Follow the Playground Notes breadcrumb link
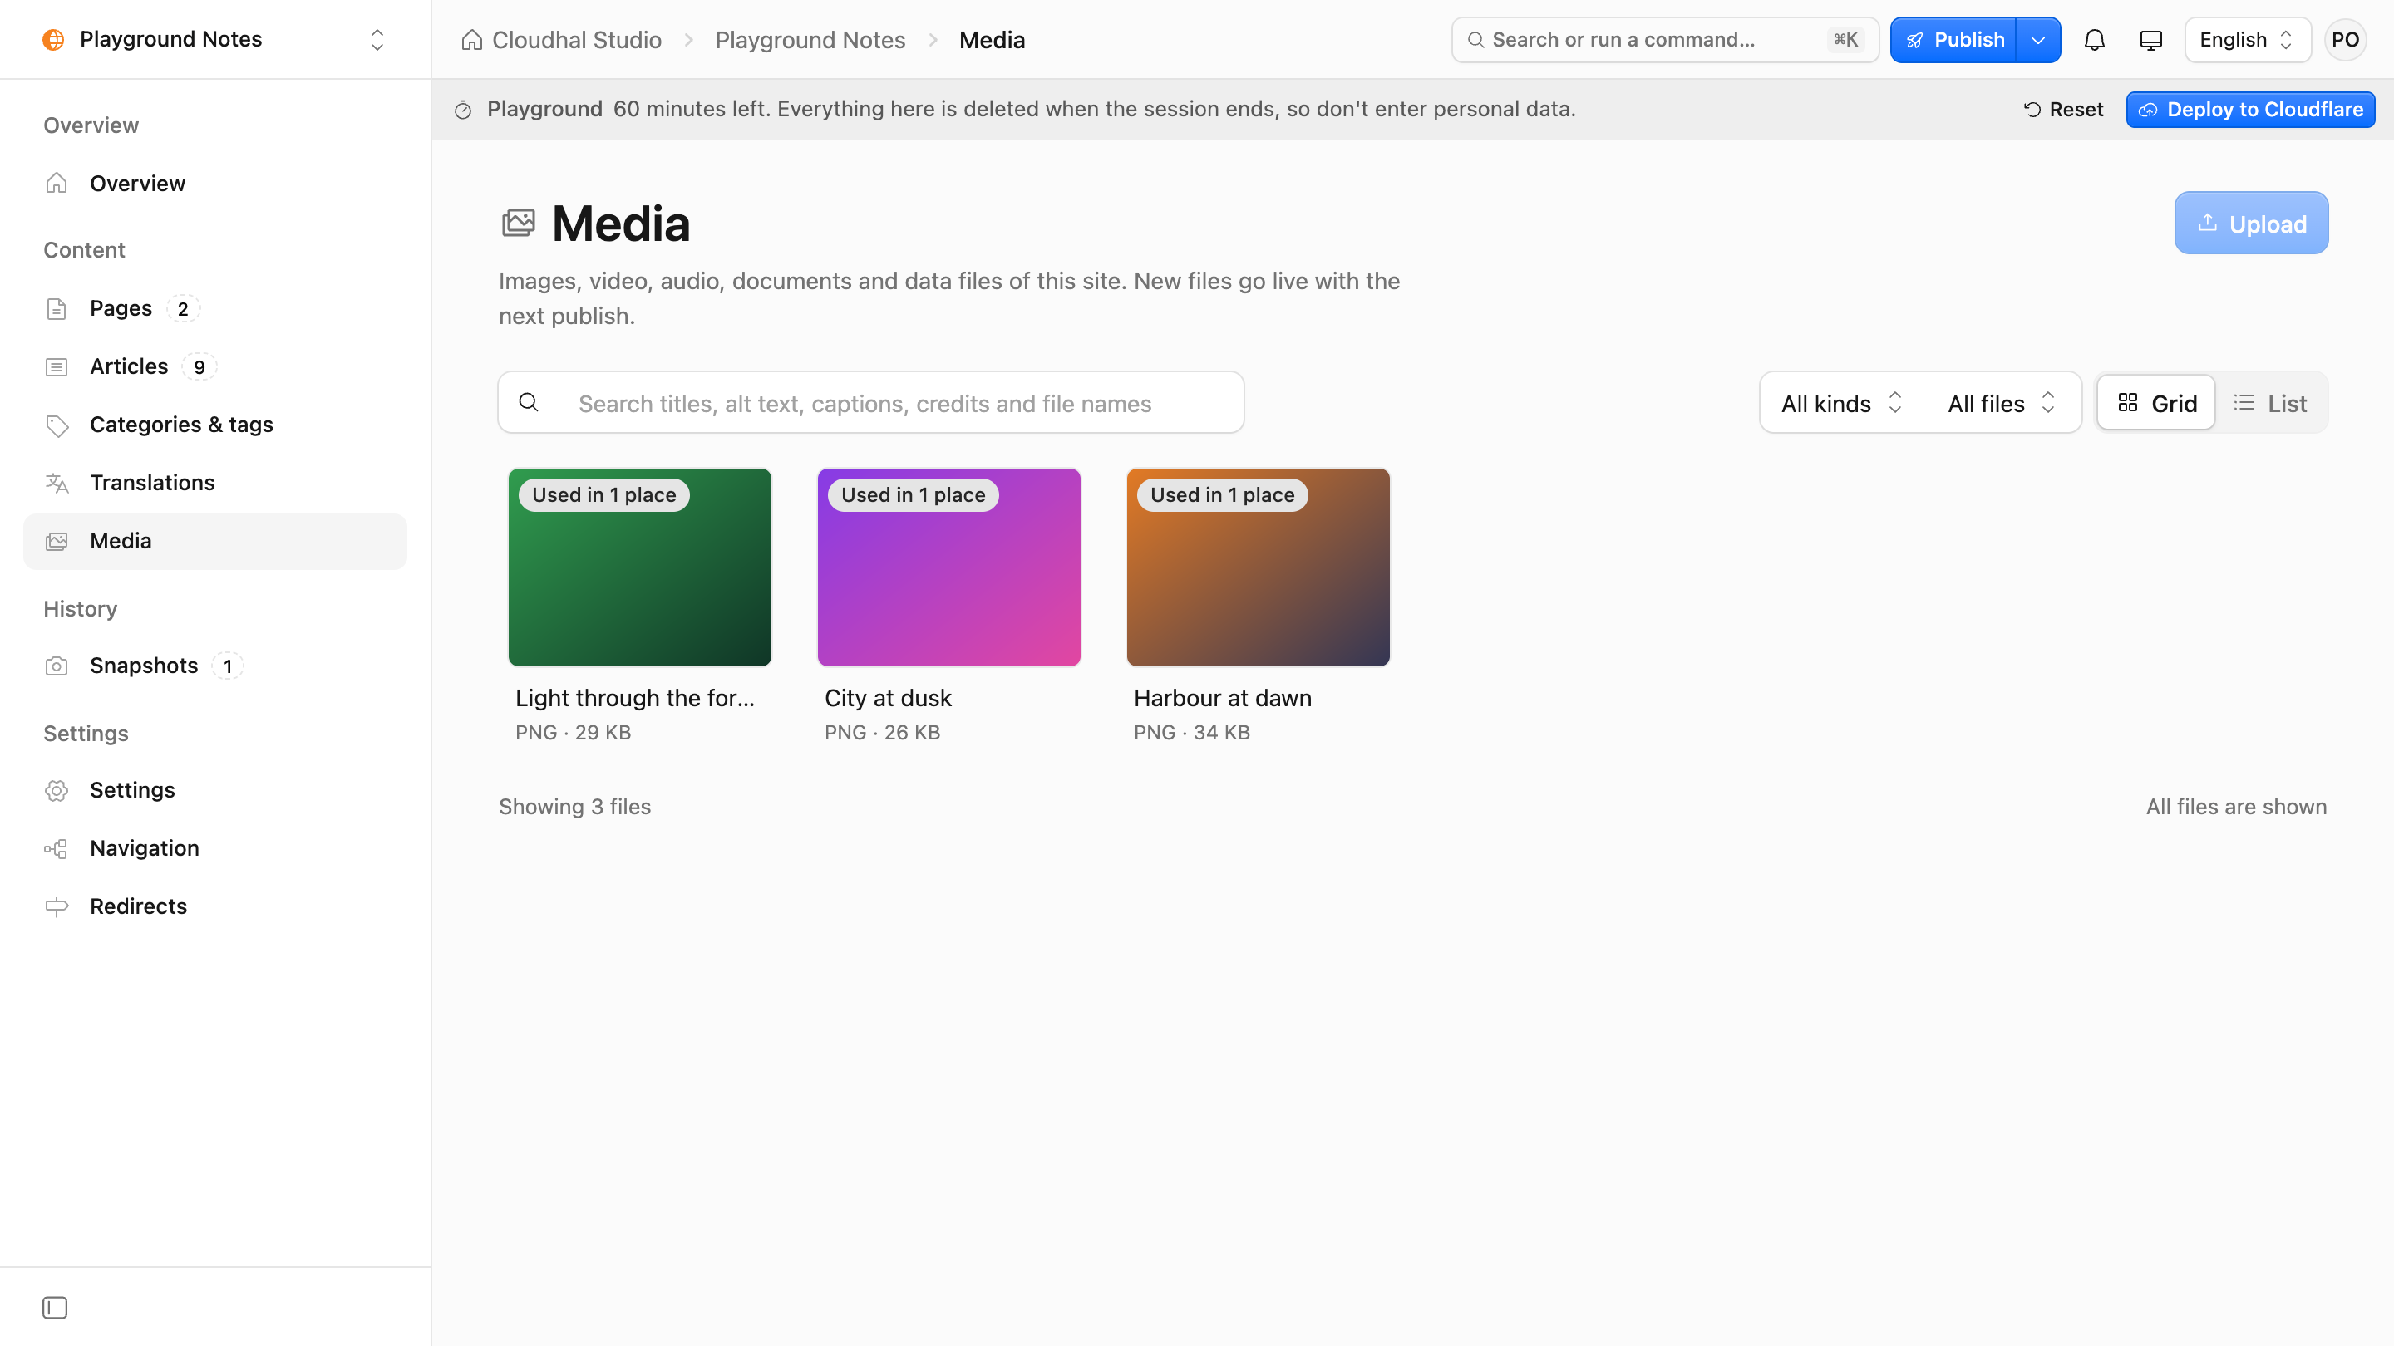This screenshot has width=2394, height=1346. pyautogui.click(x=810, y=40)
